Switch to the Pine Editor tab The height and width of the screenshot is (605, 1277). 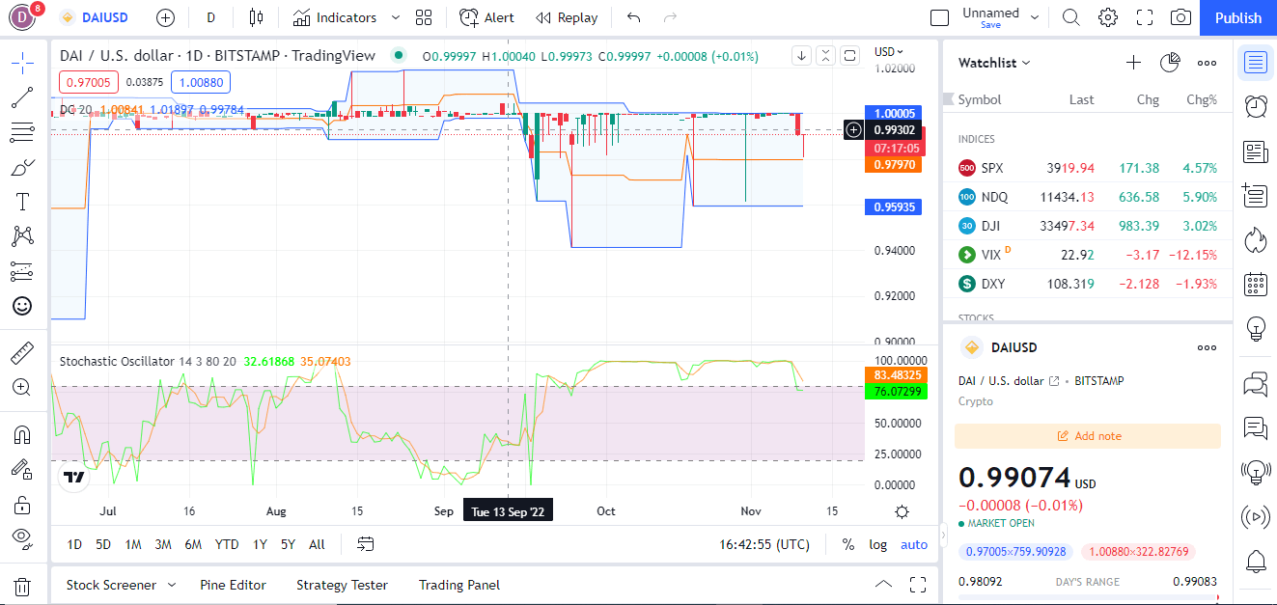click(x=233, y=585)
